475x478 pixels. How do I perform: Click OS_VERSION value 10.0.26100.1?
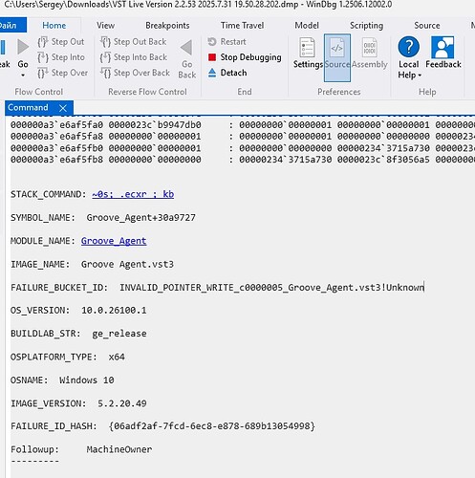click(114, 311)
